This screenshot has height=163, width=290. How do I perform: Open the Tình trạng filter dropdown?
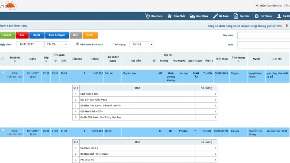[142, 45]
